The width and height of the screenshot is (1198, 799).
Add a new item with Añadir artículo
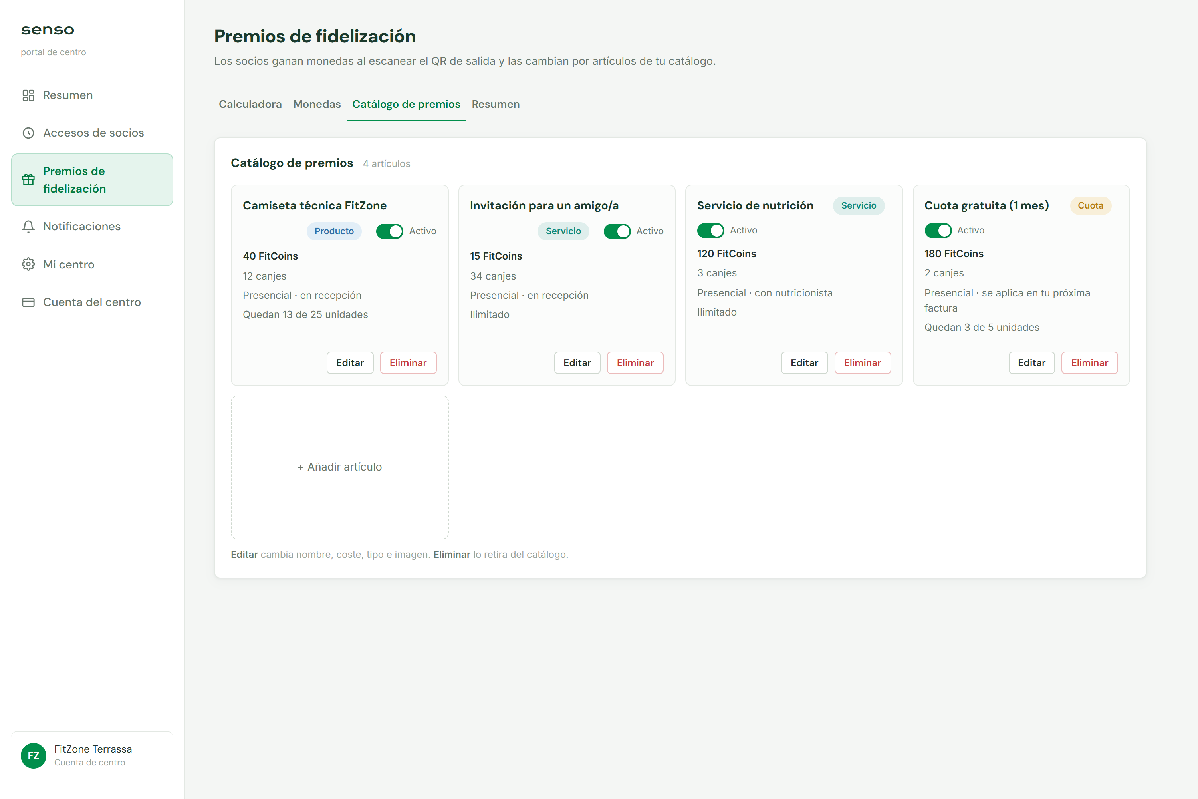coord(340,467)
